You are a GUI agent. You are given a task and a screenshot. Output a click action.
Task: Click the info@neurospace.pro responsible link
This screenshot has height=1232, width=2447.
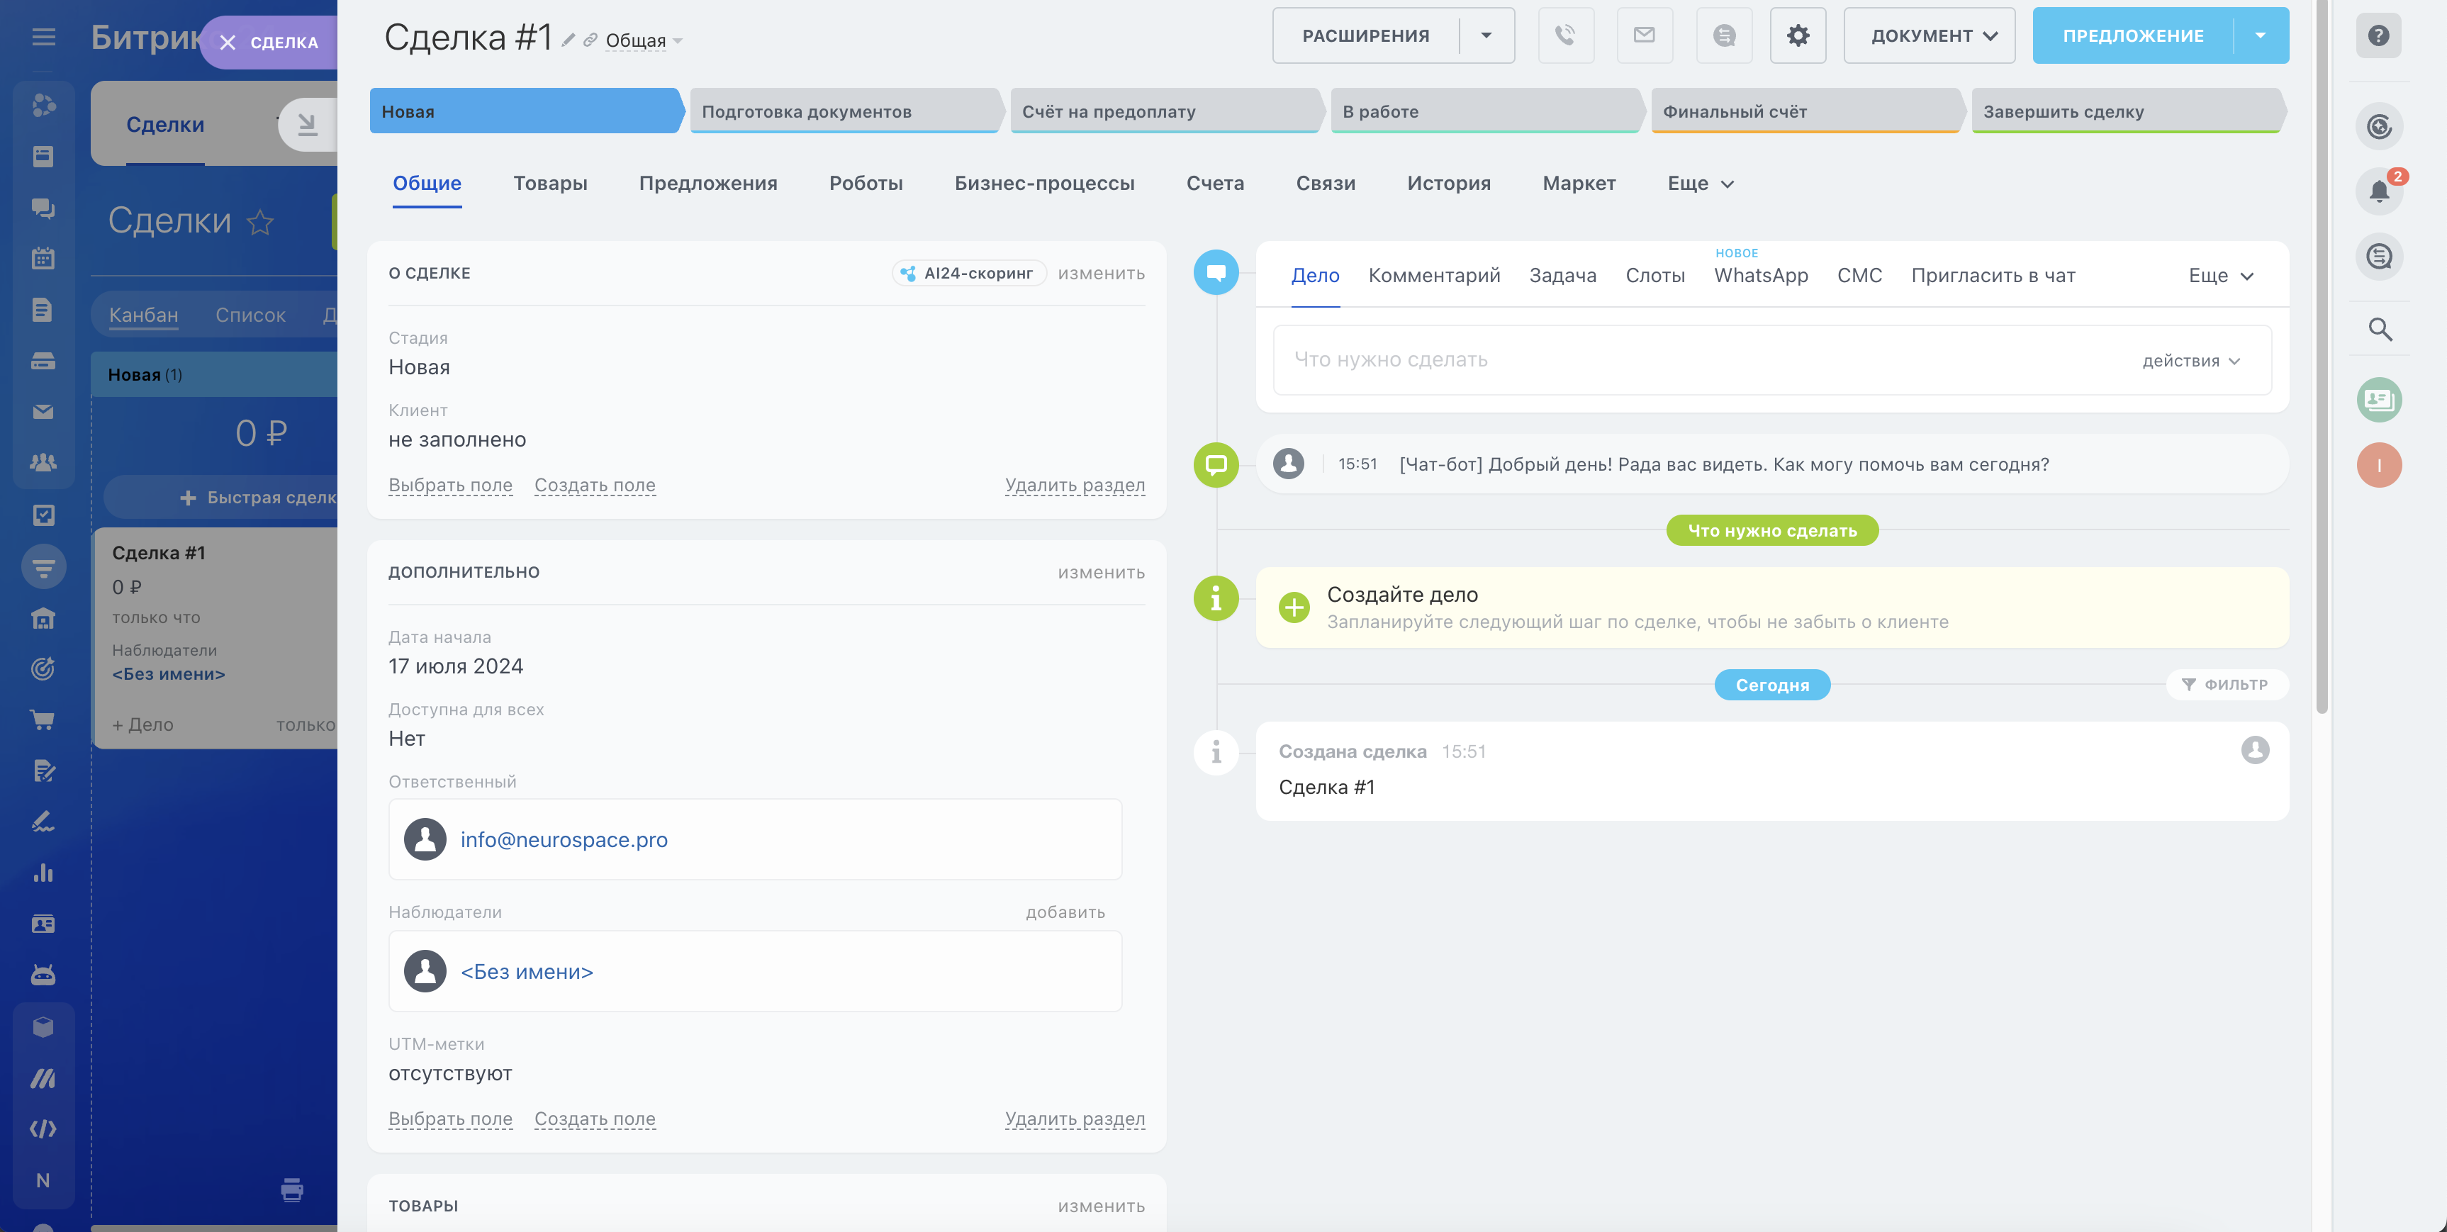(564, 840)
